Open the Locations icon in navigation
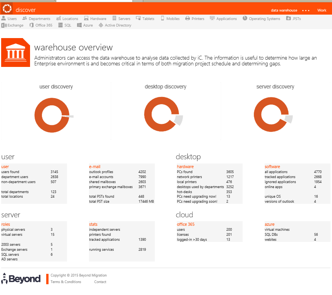This screenshot has width=332, height=295. pos(59,18)
